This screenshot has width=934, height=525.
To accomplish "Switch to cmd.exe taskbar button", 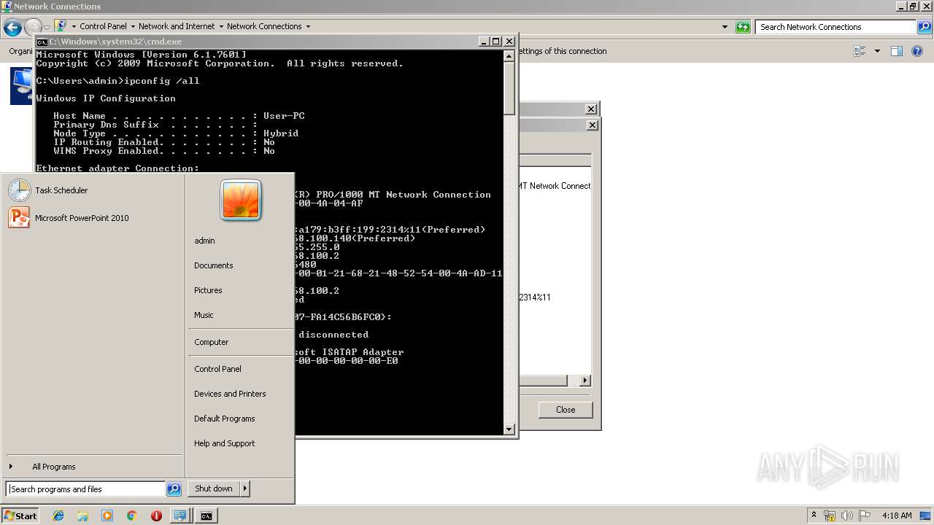I will coord(207,516).
